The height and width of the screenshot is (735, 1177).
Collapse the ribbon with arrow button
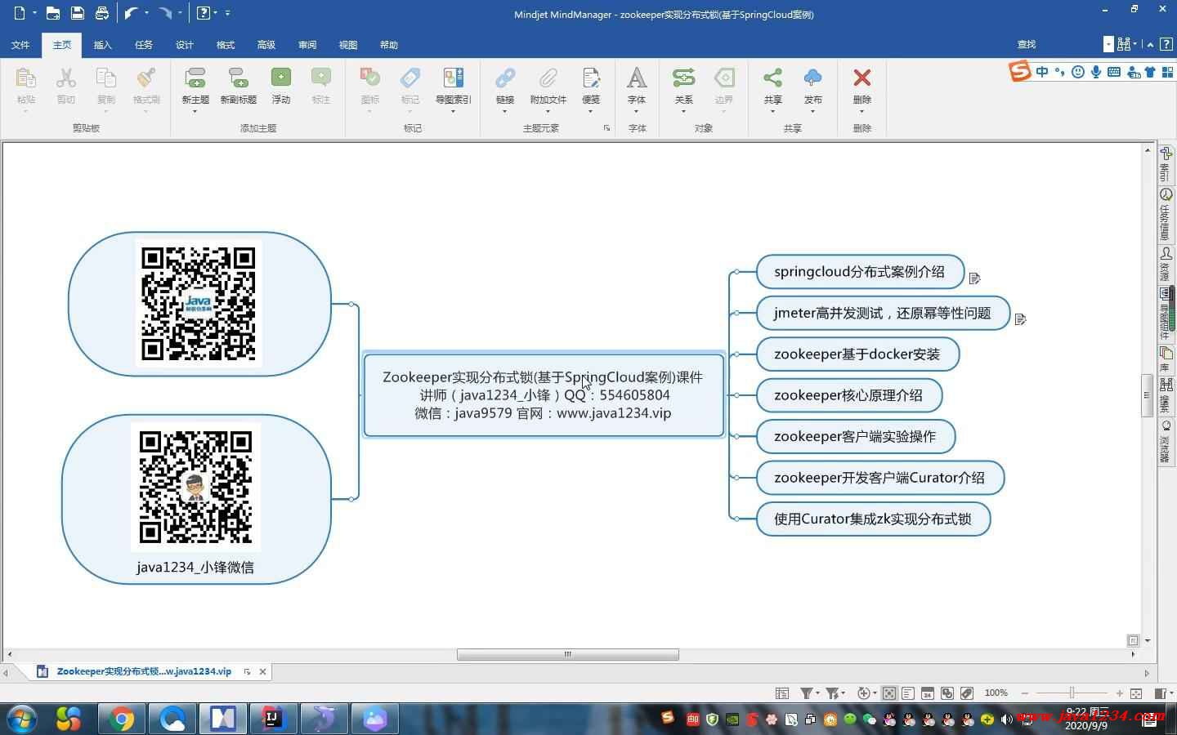tap(1150, 44)
